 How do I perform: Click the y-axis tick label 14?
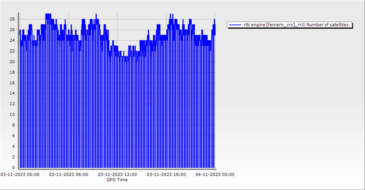(x=12, y=93)
